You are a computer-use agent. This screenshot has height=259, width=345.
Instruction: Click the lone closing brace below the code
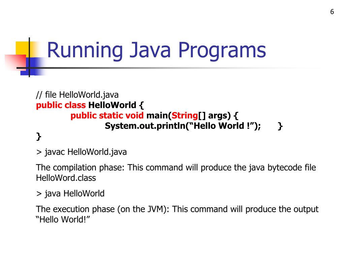pyautogui.click(x=38, y=137)
